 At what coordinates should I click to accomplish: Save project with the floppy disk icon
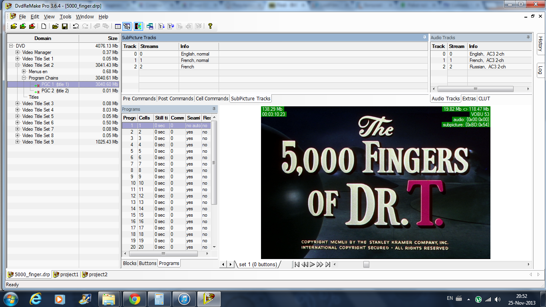click(64, 26)
